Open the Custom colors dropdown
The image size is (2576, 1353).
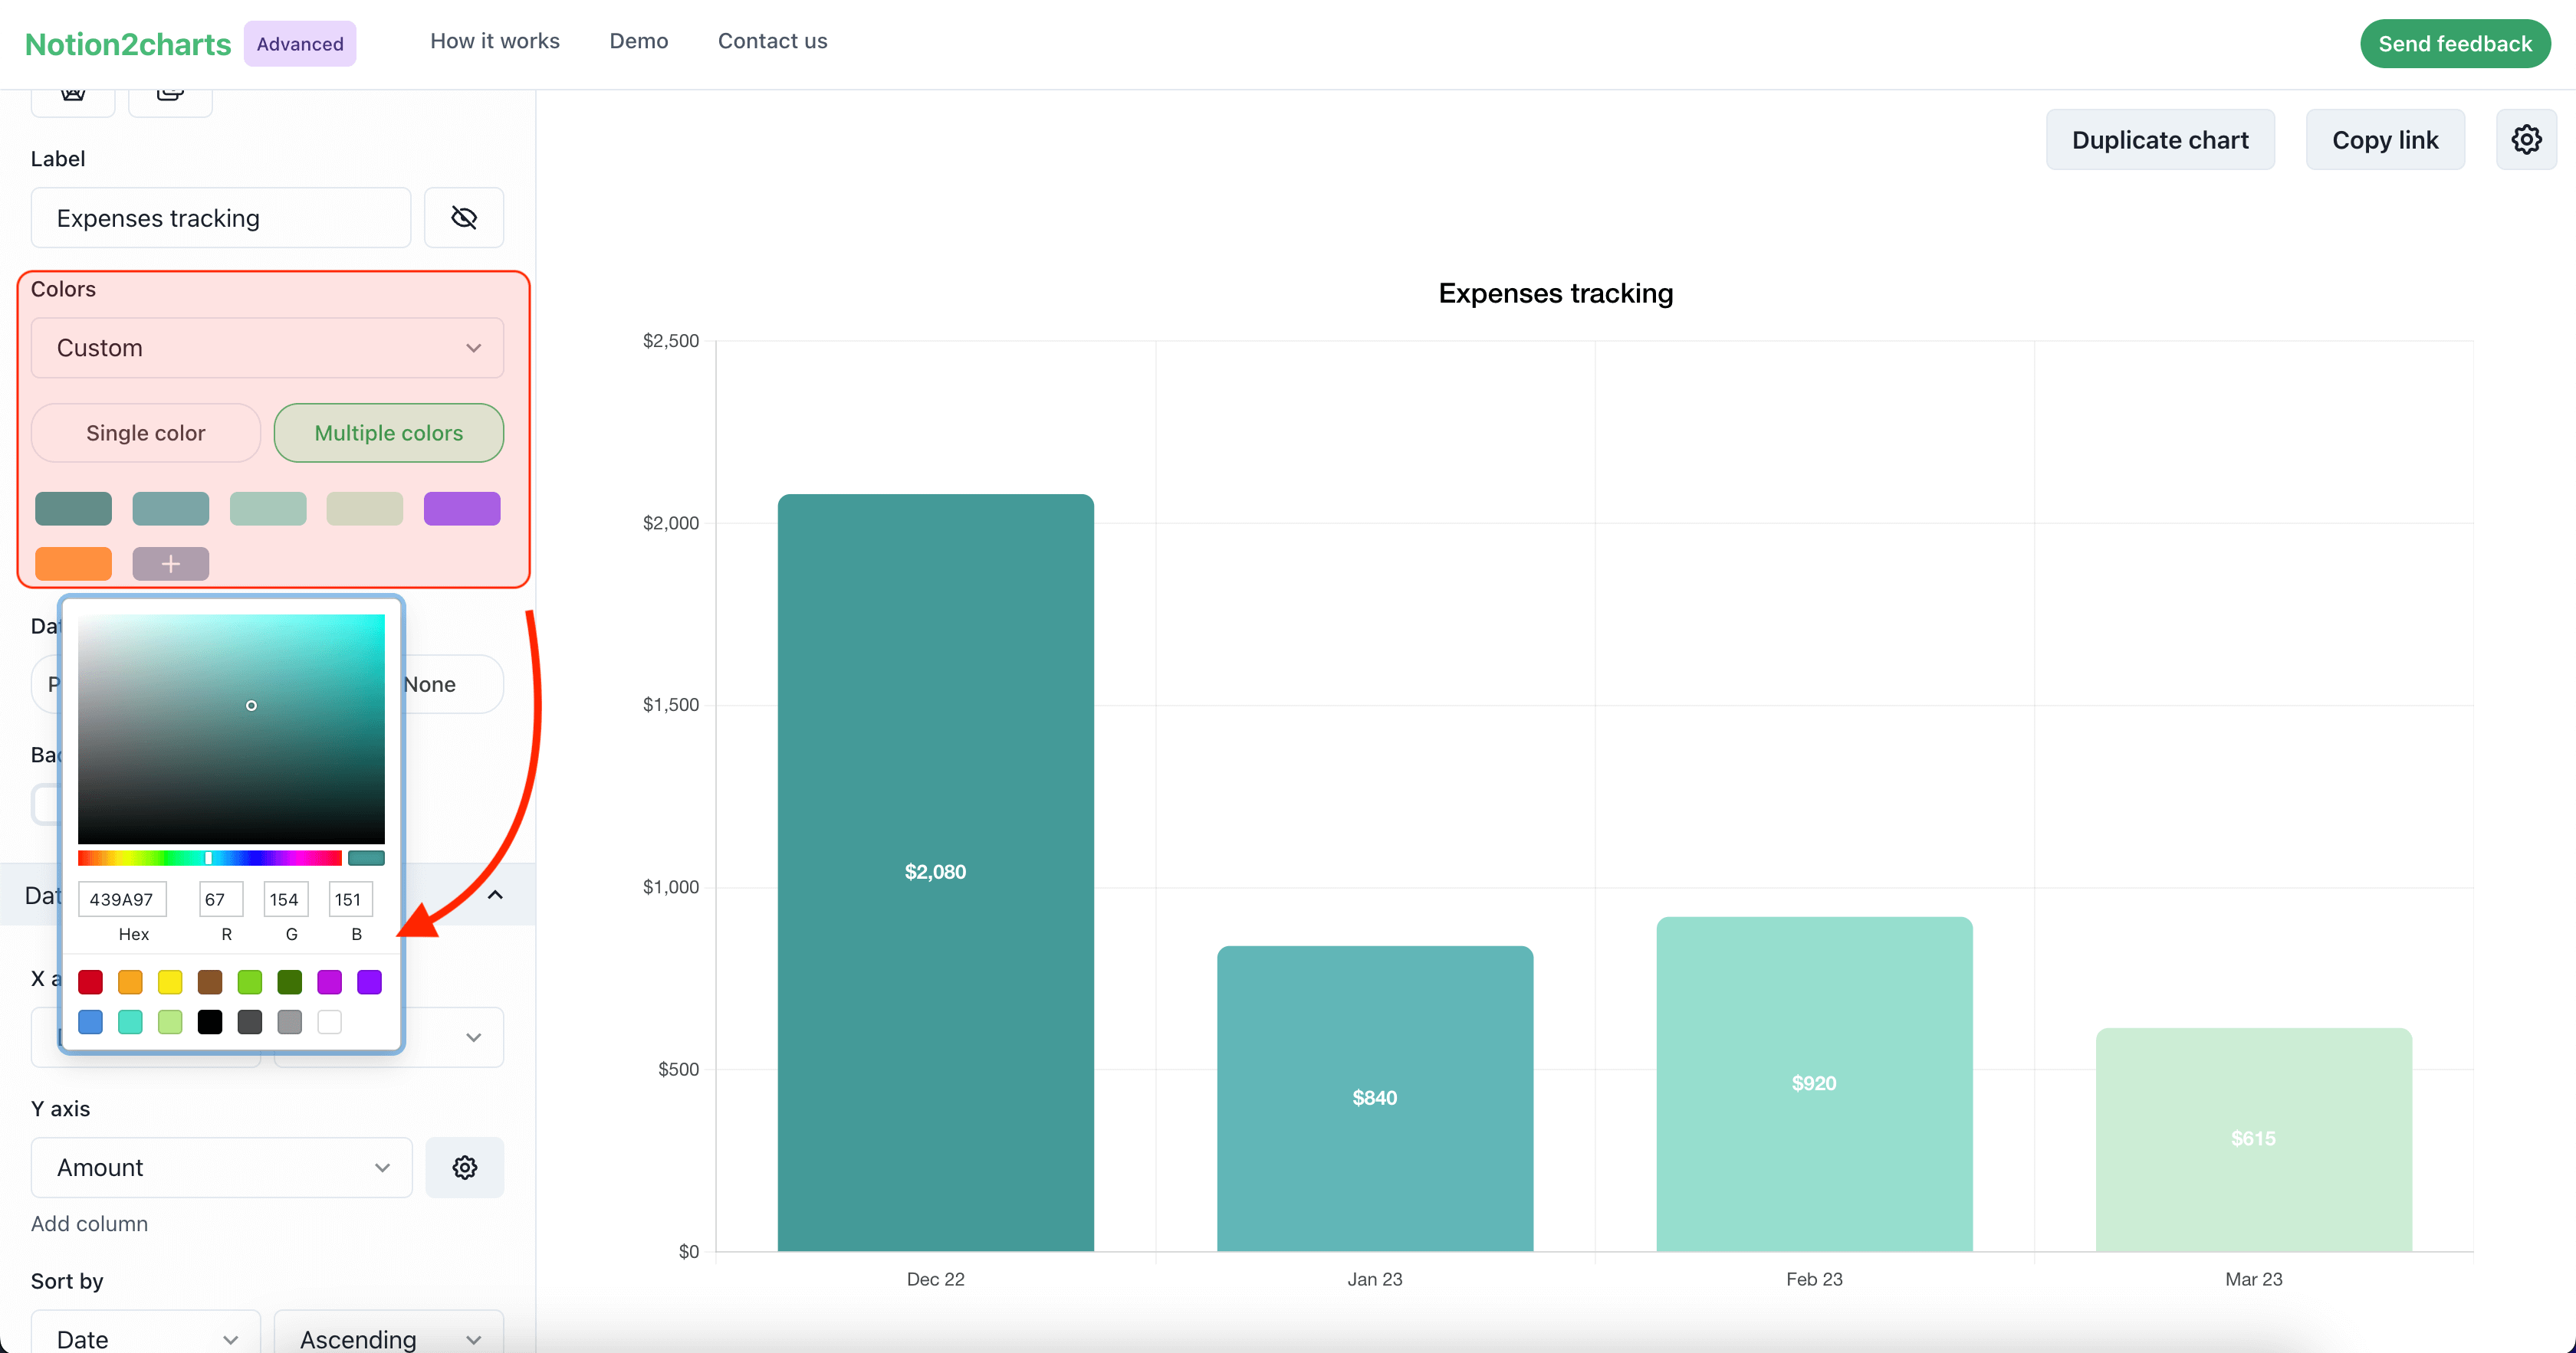click(267, 348)
